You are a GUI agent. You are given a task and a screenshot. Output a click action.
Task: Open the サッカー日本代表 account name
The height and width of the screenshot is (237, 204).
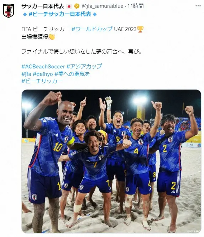coord(43,6)
